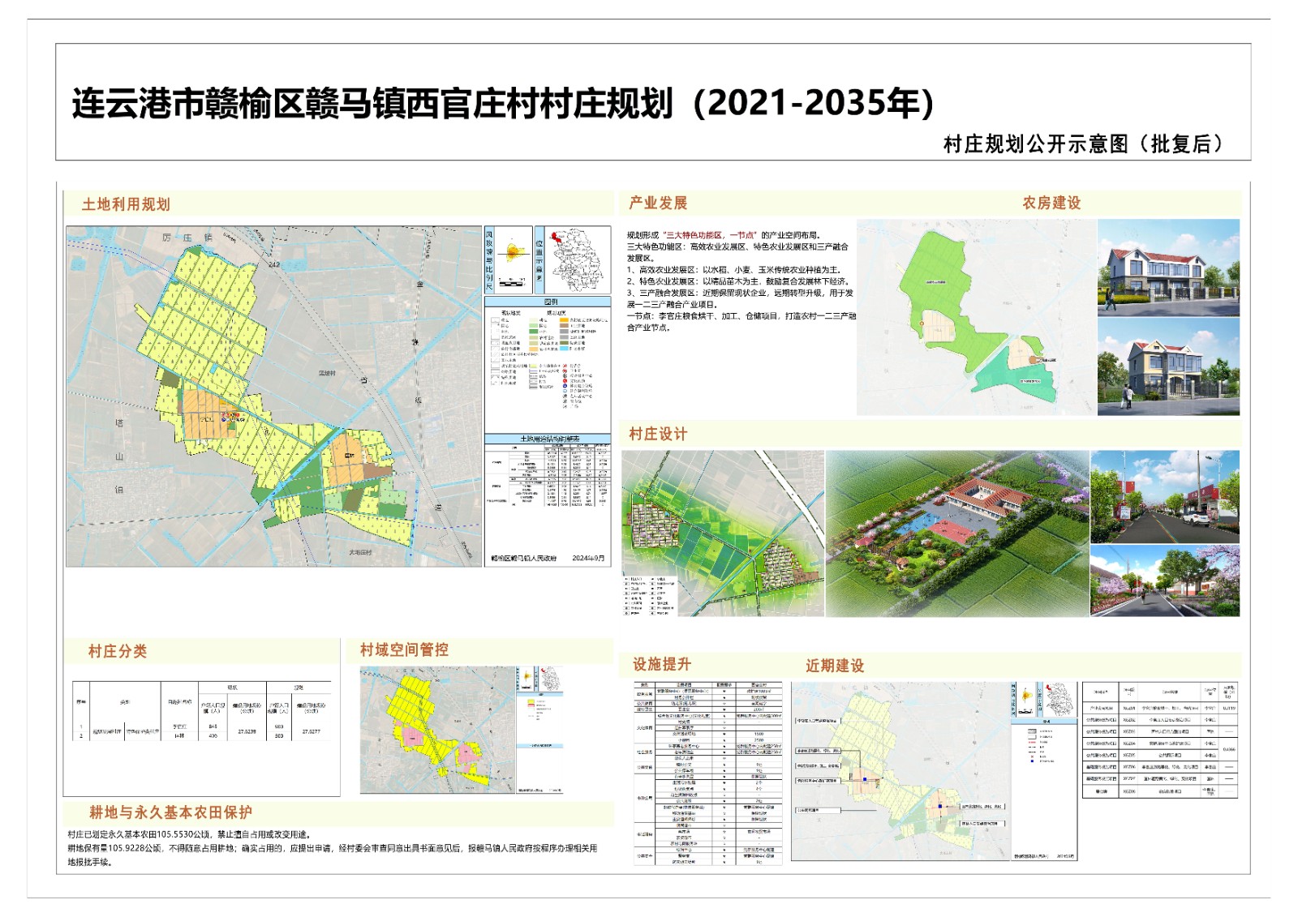Open the large land use planning map

pos(274,396)
